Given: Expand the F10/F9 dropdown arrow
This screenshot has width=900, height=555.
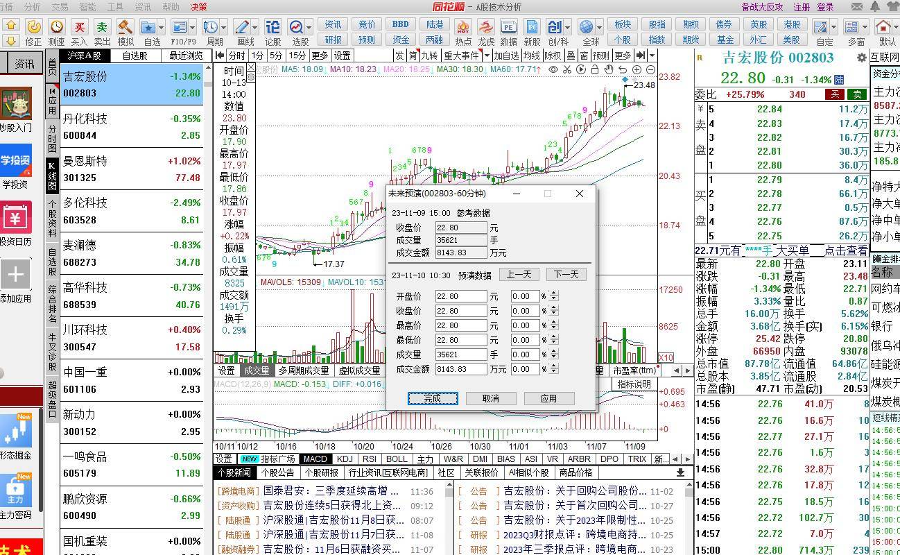Looking at the screenshot, I should coord(192,28).
